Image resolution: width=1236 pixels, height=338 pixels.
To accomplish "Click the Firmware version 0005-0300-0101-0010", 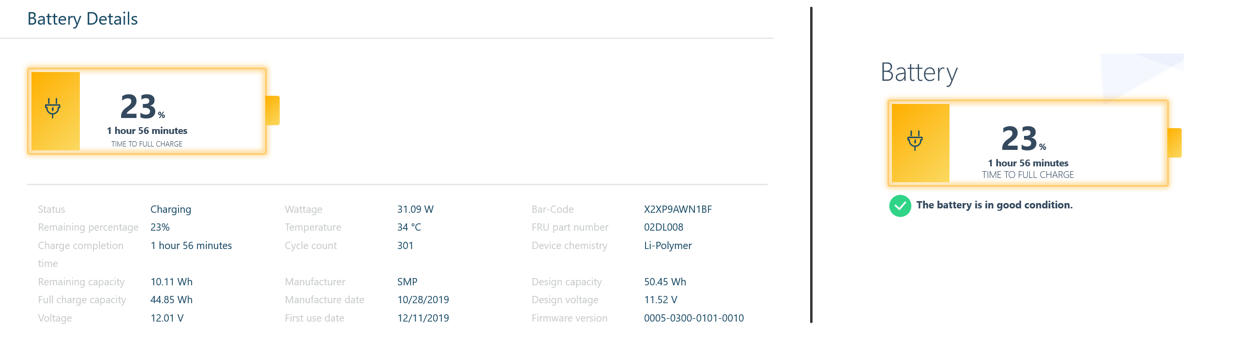I will click(693, 318).
